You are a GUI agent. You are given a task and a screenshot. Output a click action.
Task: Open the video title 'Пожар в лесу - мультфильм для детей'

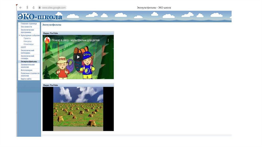pyautogui.click(x=75, y=40)
